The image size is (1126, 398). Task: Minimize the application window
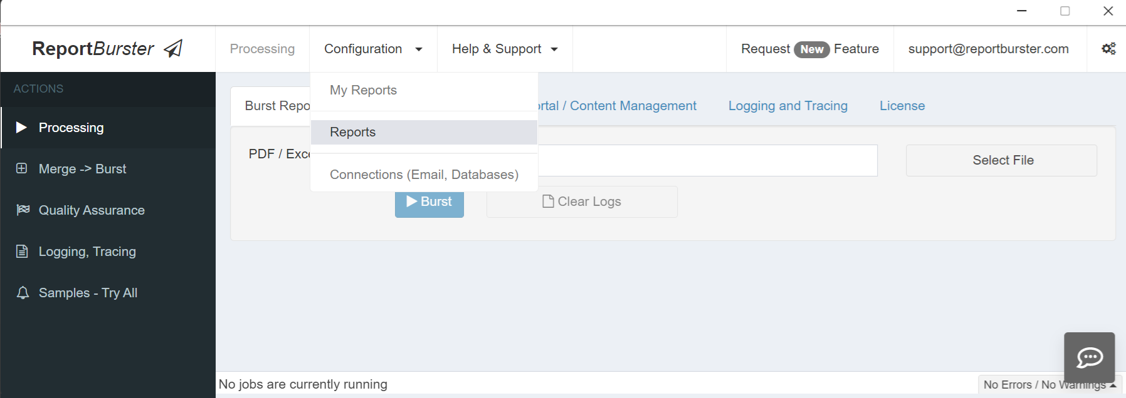click(x=1022, y=11)
